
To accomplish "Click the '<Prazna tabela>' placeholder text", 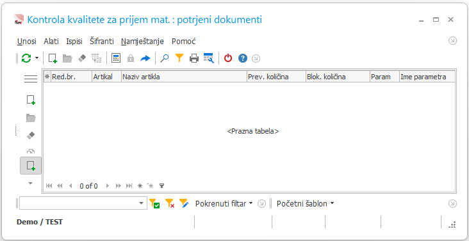I will tap(253, 131).
